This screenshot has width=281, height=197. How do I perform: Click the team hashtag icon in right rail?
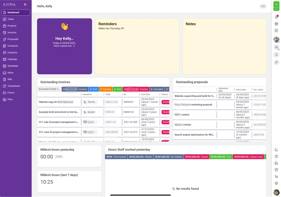tap(276, 47)
